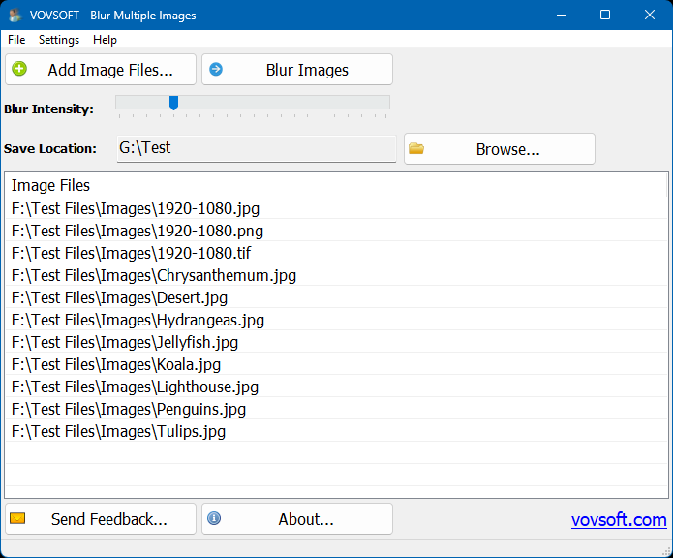Close the Blur Multiple Images window

(x=650, y=15)
